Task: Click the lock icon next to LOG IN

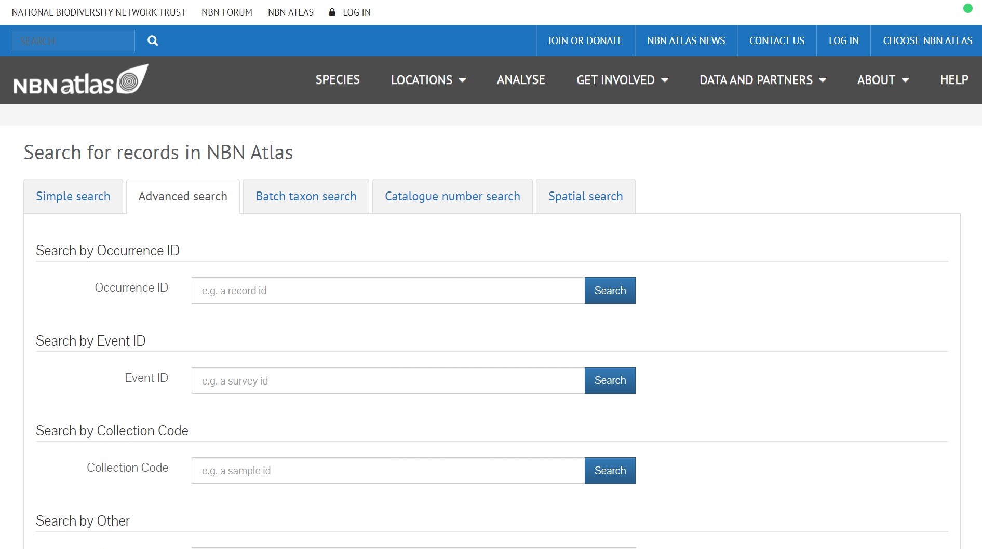Action: click(331, 12)
